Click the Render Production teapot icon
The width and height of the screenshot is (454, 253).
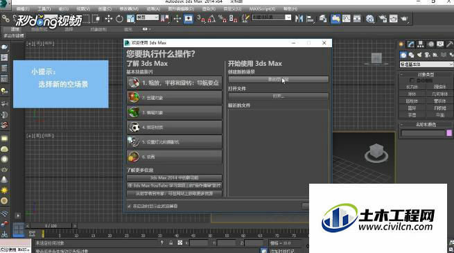click(x=404, y=19)
